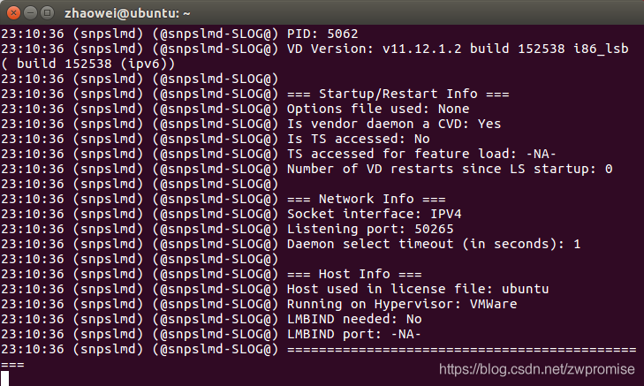Click the Running on Hypervisor: VMWare line
This screenshot has height=386, width=644.
coord(402,304)
